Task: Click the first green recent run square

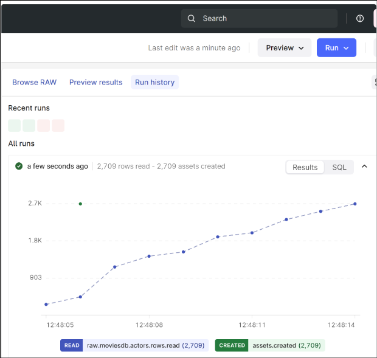Action: [15, 126]
